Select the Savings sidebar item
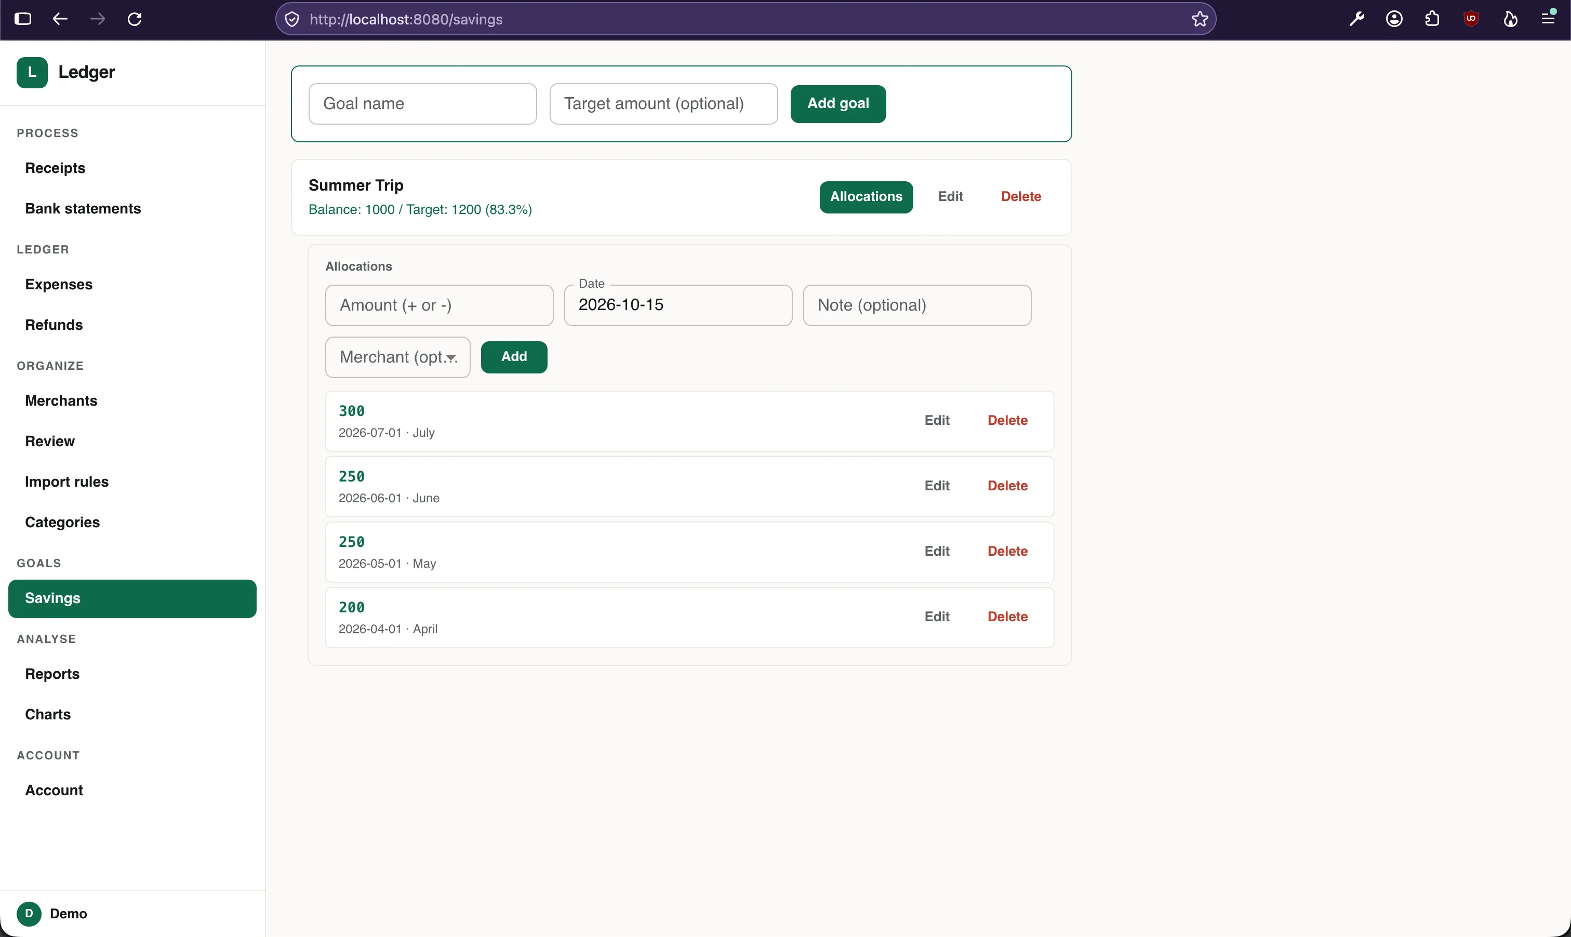The width and height of the screenshot is (1571, 937). 132,598
